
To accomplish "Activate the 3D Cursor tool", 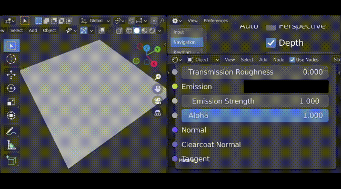I will tap(11, 59).
